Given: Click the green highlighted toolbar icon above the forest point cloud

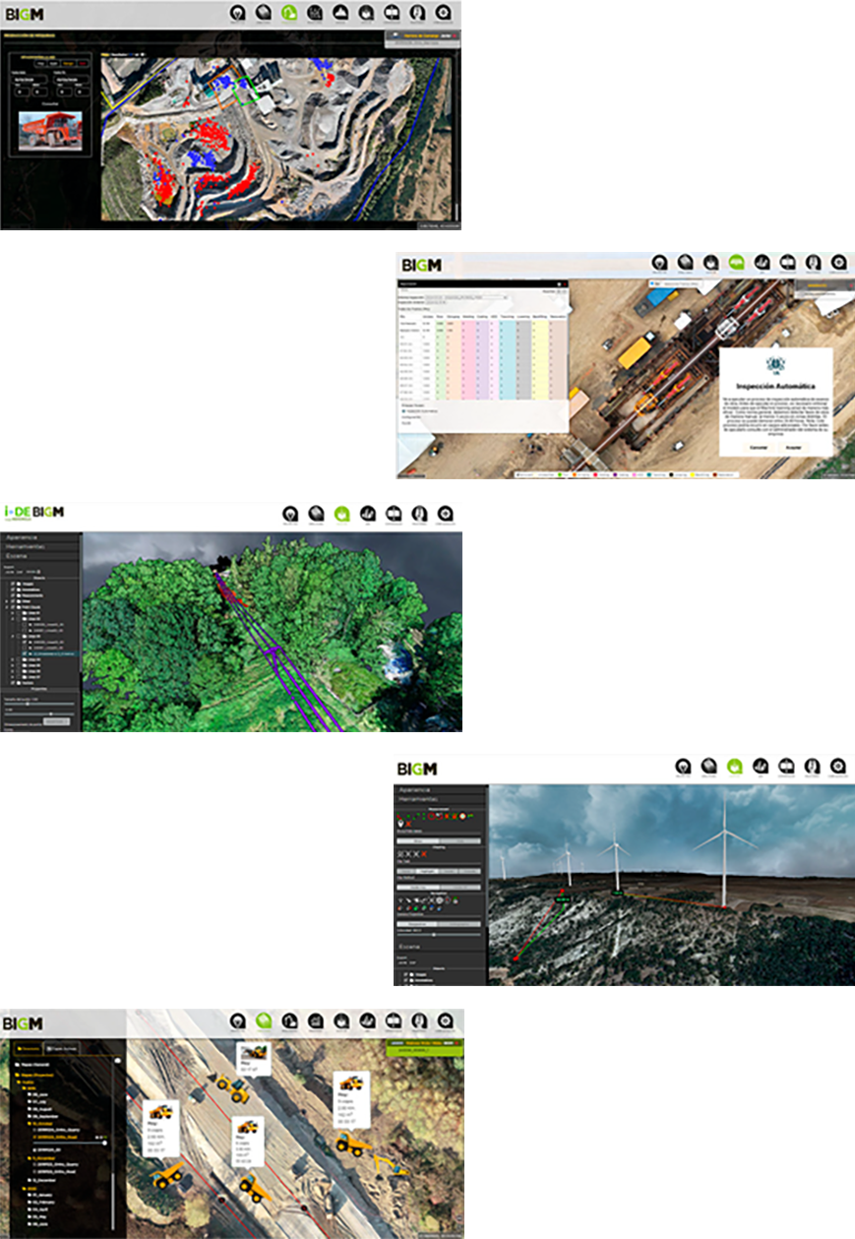Looking at the screenshot, I should [342, 513].
